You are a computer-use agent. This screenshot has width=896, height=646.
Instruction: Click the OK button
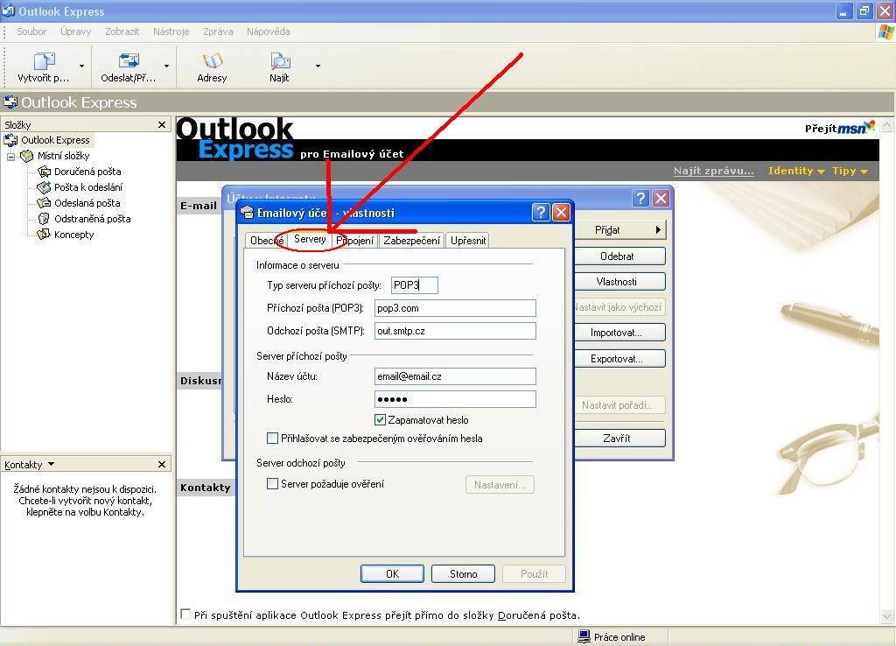tap(392, 573)
